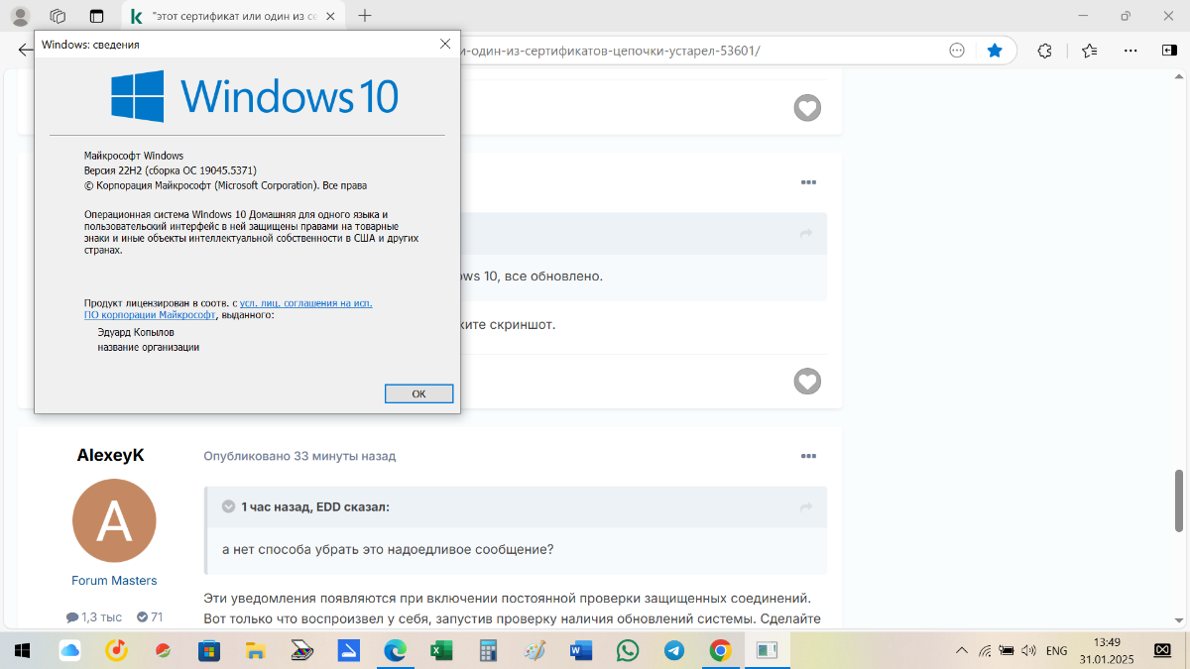
Task: Open options menu of AlexeyK's post
Action: point(808,456)
